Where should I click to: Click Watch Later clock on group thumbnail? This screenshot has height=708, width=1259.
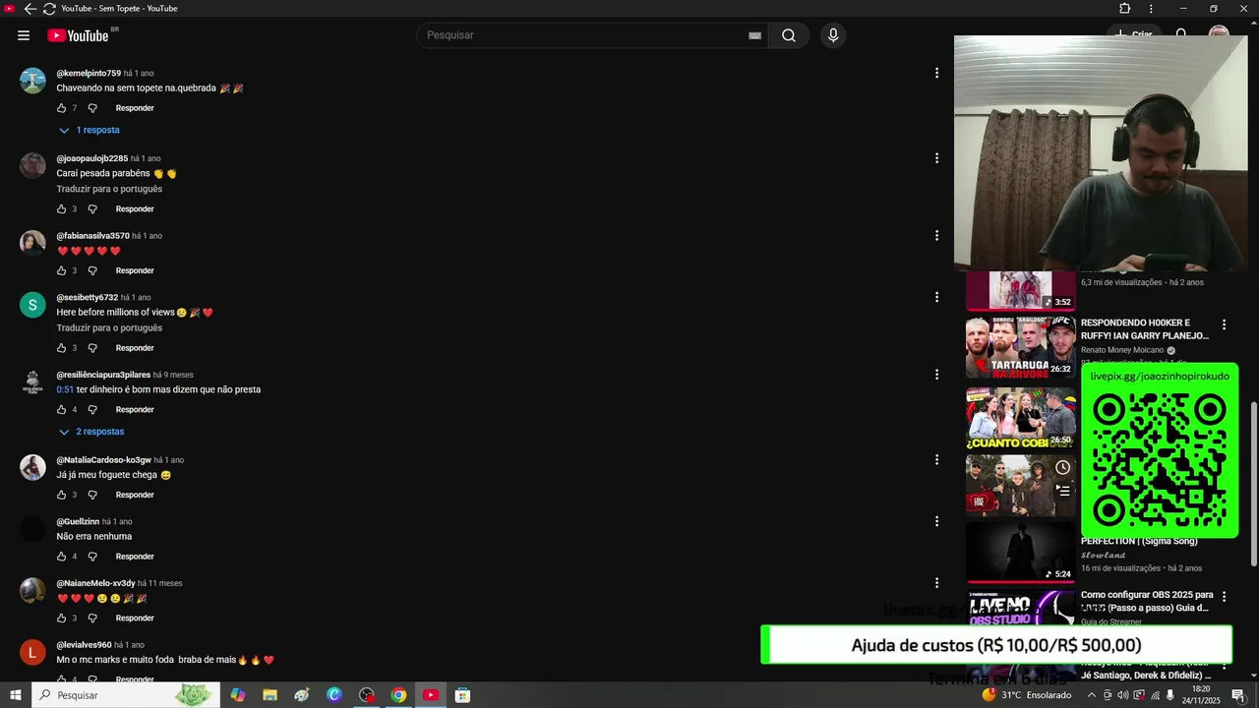point(1062,467)
